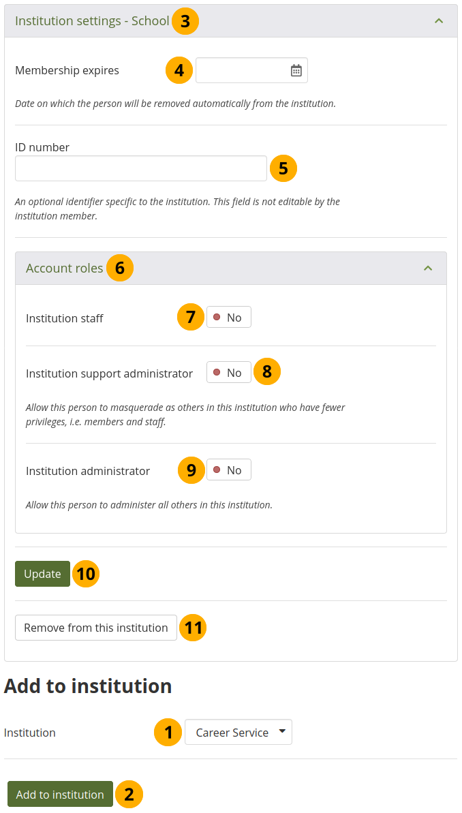Open the calendar picker for Membership expires
The width and height of the screenshot is (462, 813).
click(x=296, y=70)
